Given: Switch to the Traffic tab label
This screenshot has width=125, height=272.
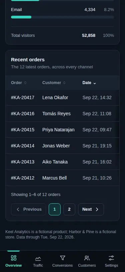Looking at the screenshot, I should coord(38,265).
